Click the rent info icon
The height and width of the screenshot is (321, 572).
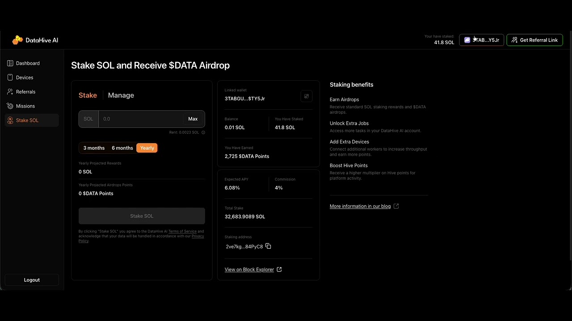tap(203, 132)
